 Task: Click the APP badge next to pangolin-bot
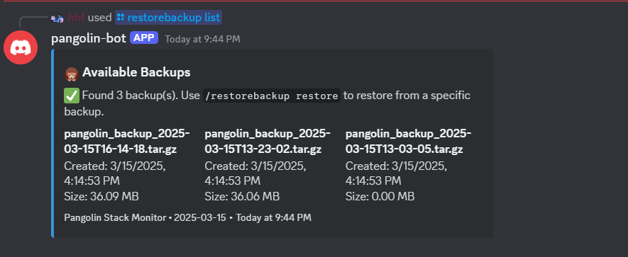[x=144, y=38]
